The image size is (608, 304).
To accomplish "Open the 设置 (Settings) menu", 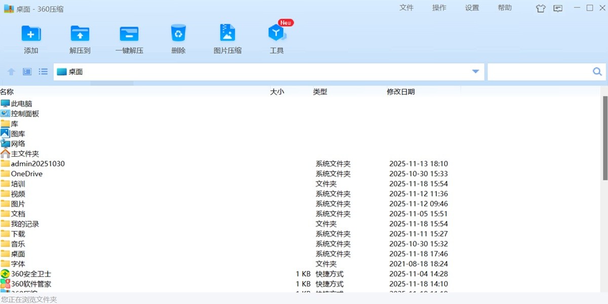I will pyautogui.click(x=471, y=8).
